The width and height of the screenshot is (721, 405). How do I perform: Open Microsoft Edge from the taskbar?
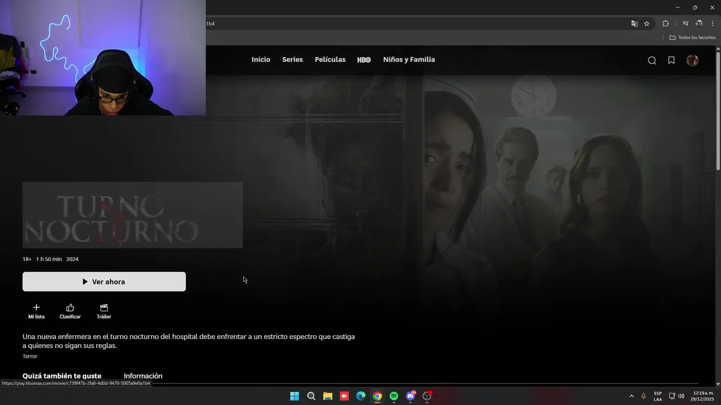click(x=360, y=396)
